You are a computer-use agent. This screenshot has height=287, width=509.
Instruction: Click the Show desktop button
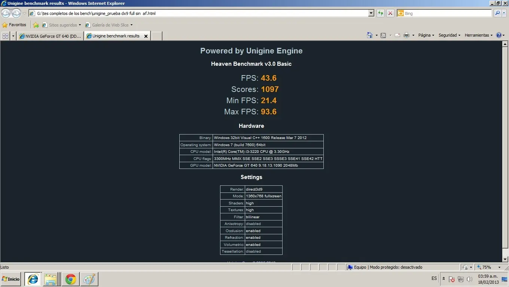[x=504, y=279]
